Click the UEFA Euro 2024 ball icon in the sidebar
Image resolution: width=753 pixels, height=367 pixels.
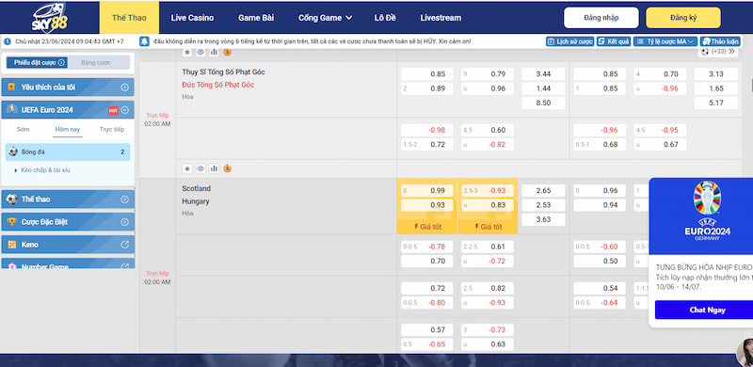point(11,109)
